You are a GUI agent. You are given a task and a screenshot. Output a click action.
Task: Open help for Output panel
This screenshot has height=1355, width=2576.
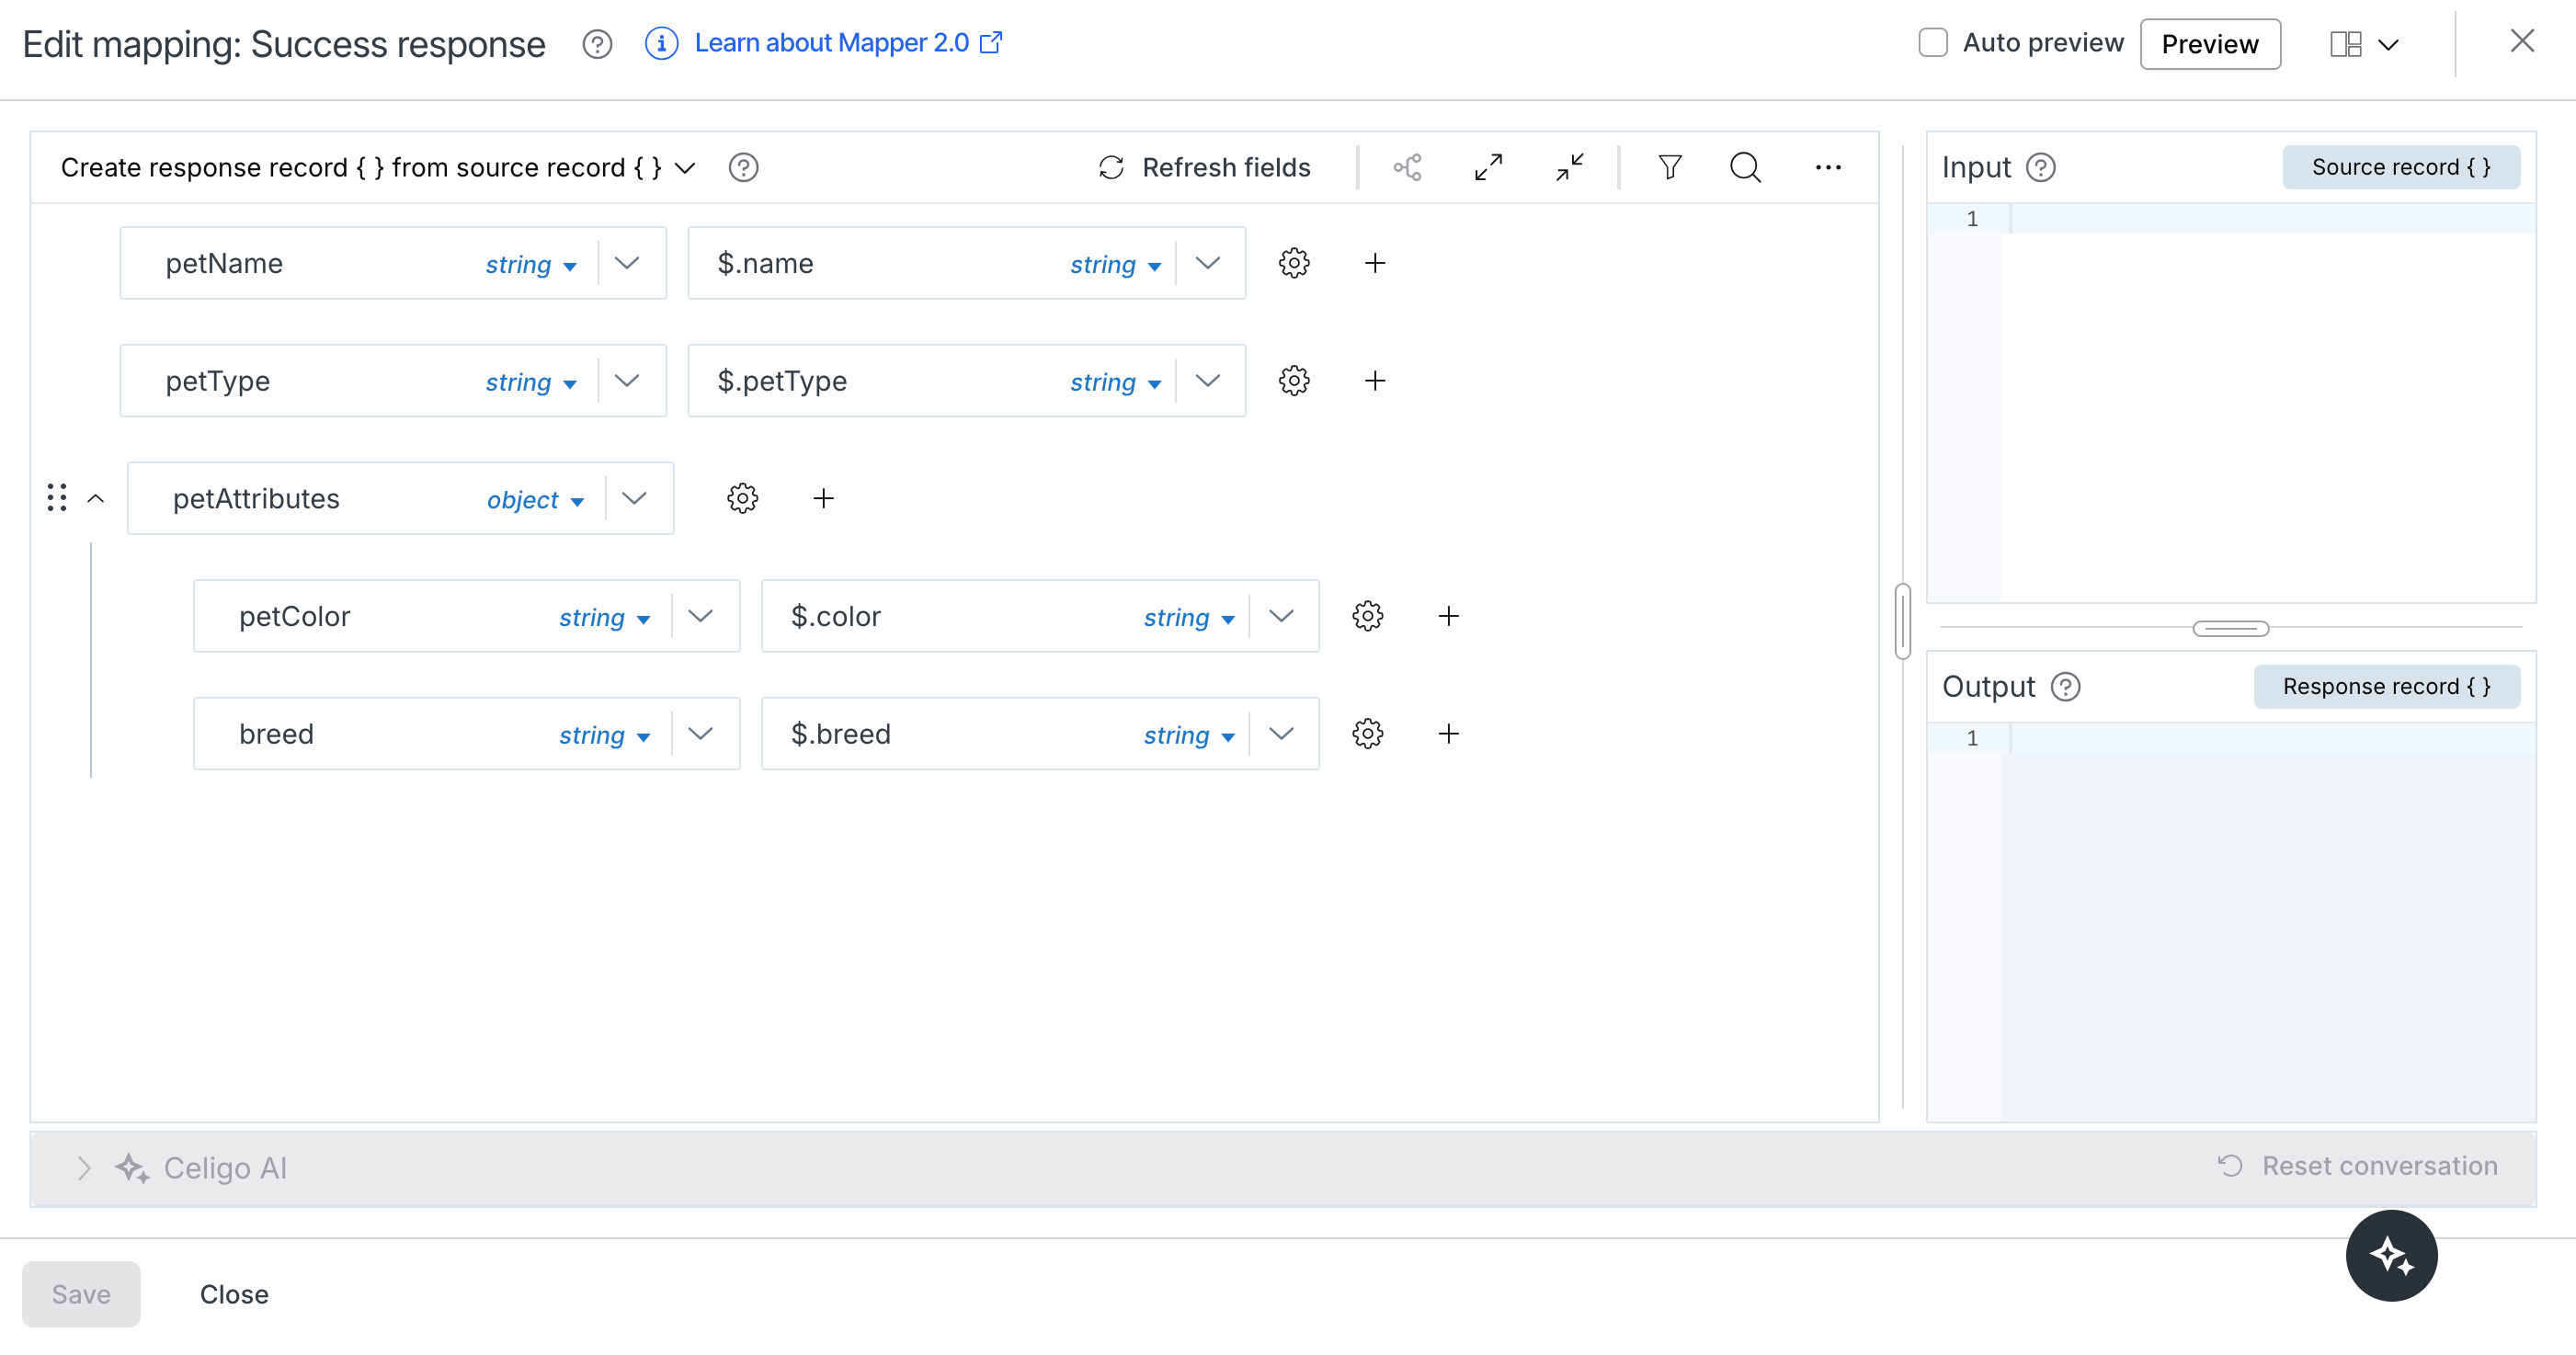coord(2065,687)
